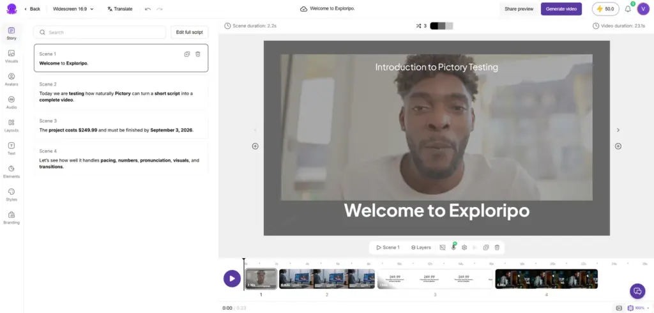Select Scene 3 project costs text
654x313 pixels.
click(116, 130)
